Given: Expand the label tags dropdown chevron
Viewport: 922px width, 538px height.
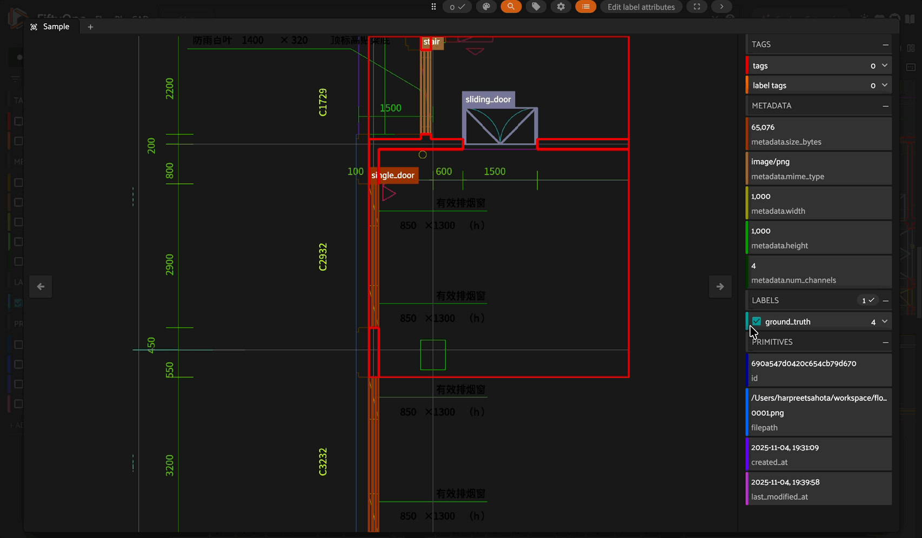Looking at the screenshot, I should click(x=885, y=85).
